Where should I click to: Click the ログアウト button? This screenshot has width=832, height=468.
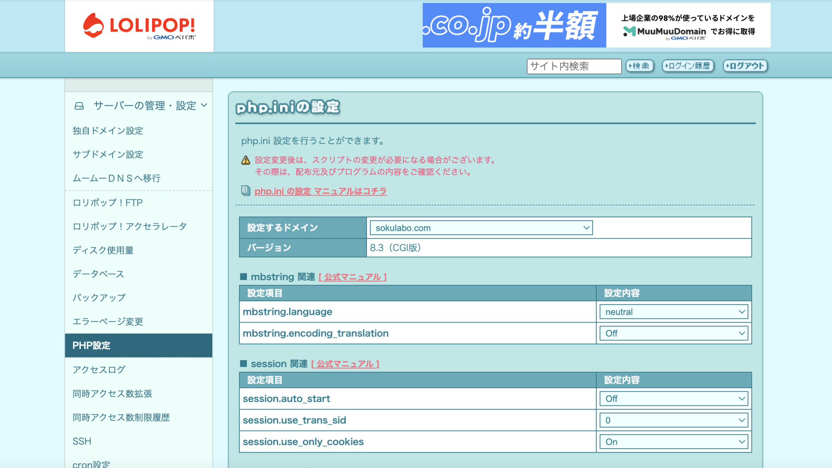click(x=745, y=66)
